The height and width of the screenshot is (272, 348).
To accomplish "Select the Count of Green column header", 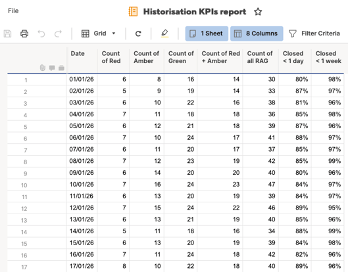I will coord(180,60).
